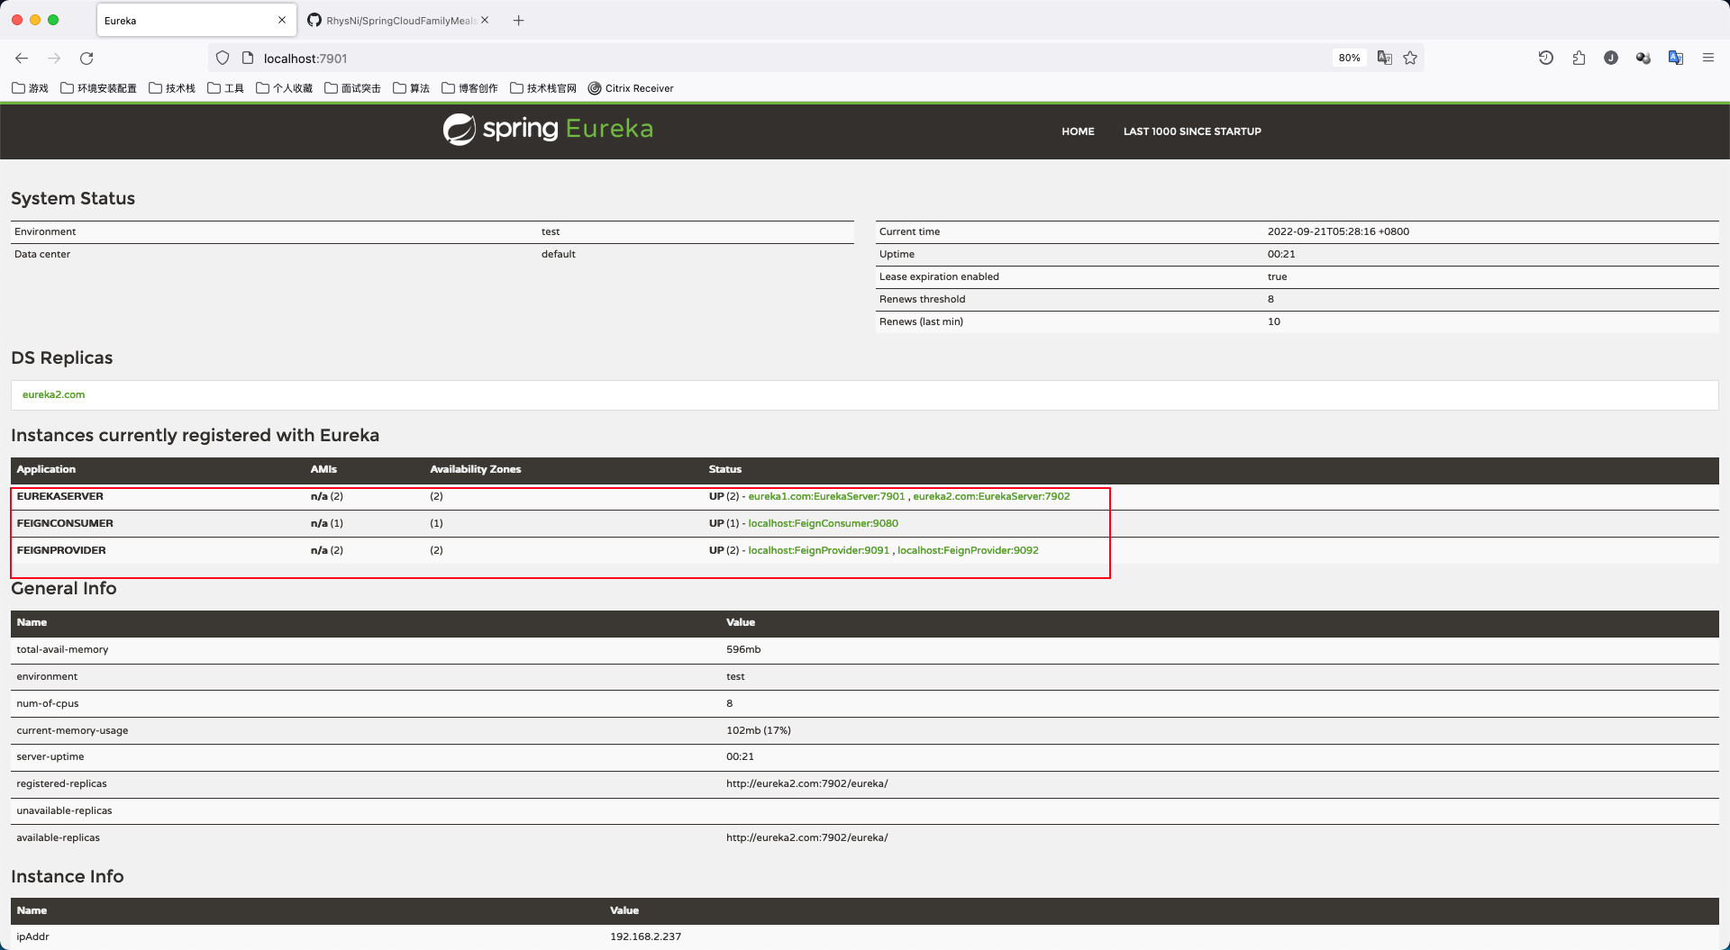1730x950 pixels.
Task: Open a new tab with the plus button
Action: pyautogui.click(x=519, y=20)
